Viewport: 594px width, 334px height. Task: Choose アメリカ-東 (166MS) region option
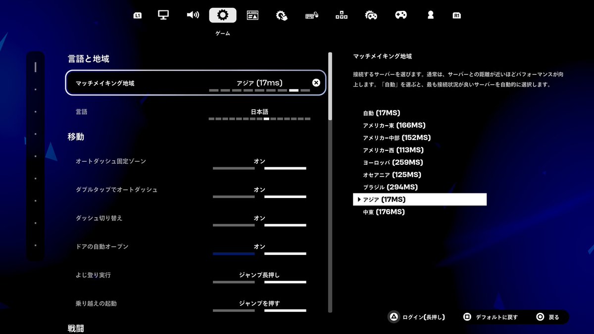click(x=394, y=126)
